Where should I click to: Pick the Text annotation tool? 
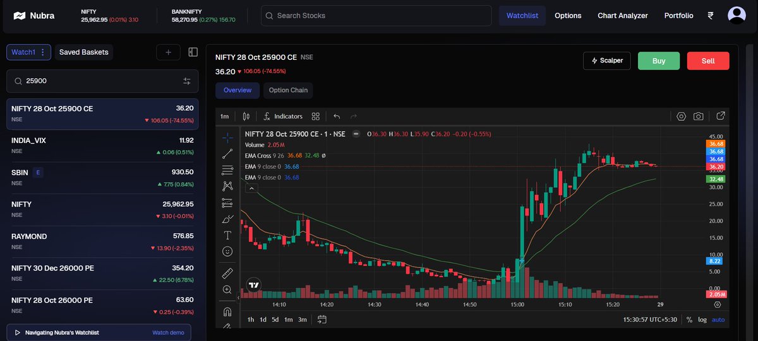pos(227,235)
